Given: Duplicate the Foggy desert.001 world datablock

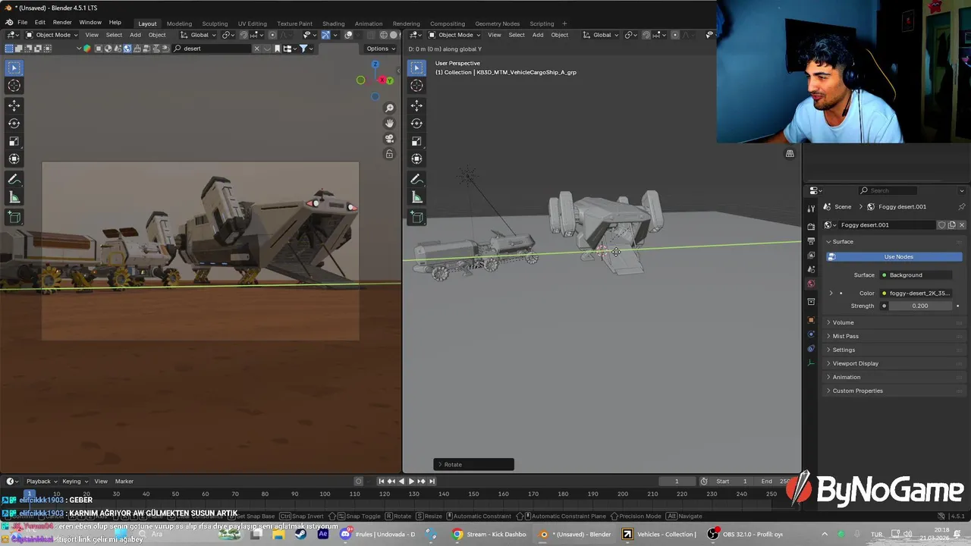Looking at the screenshot, I should [952, 225].
